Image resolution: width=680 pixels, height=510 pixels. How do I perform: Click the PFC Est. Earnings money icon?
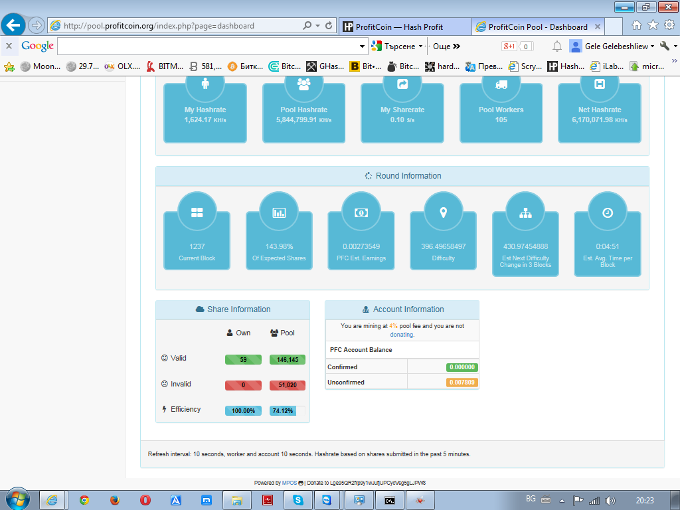click(361, 212)
